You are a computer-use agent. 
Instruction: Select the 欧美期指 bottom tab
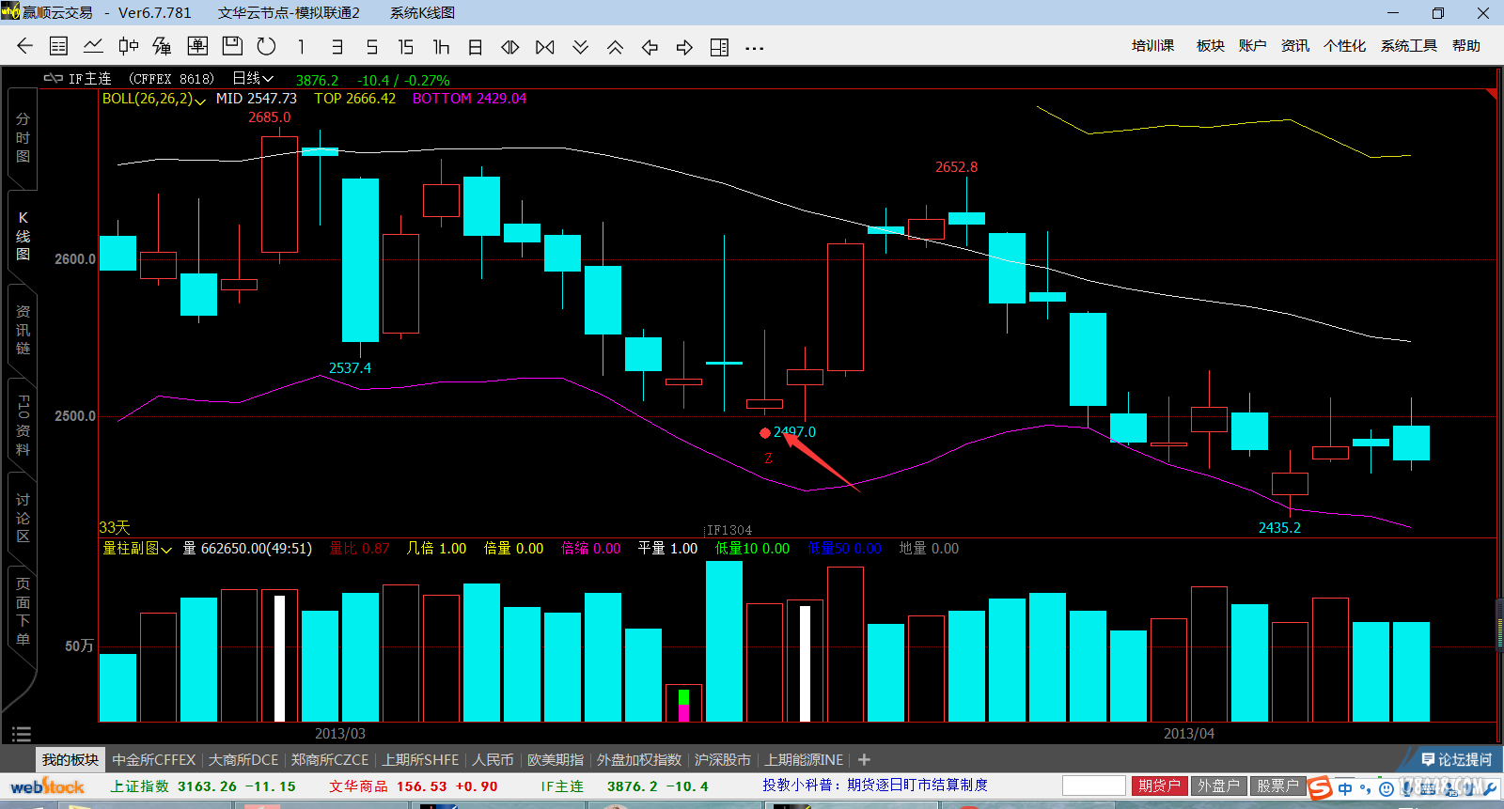pyautogui.click(x=556, y=759)
